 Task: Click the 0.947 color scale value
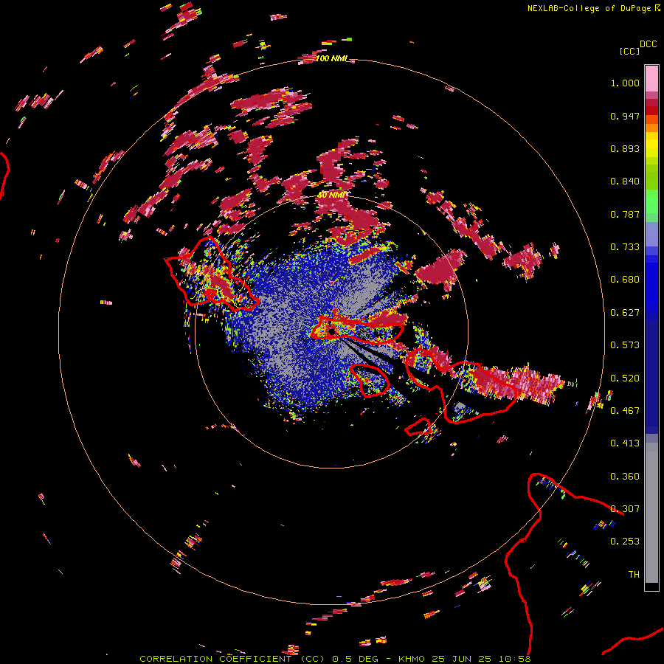(625, 116)
